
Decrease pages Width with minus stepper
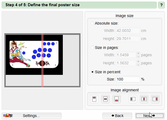tap(138, 57)
